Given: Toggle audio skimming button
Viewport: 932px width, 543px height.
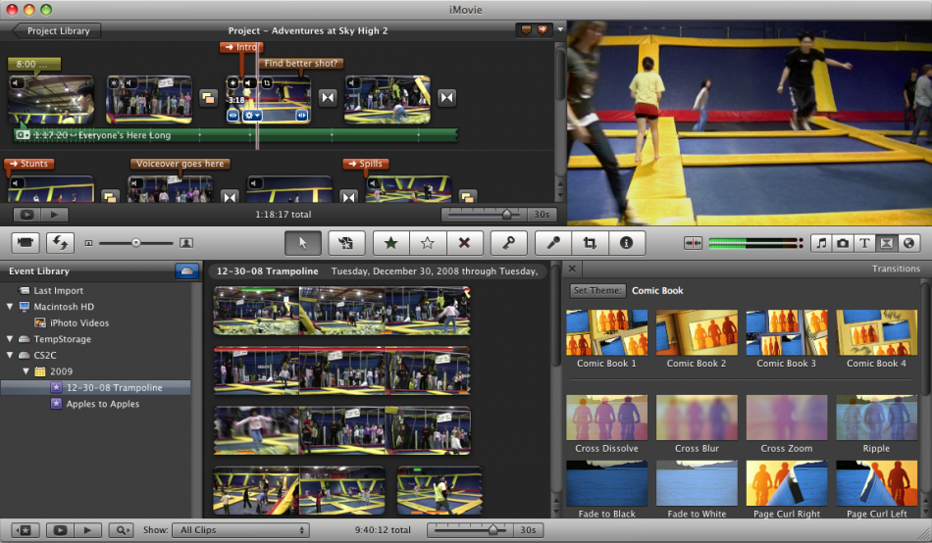Looking at the screenshot, I should coord(693,243).
